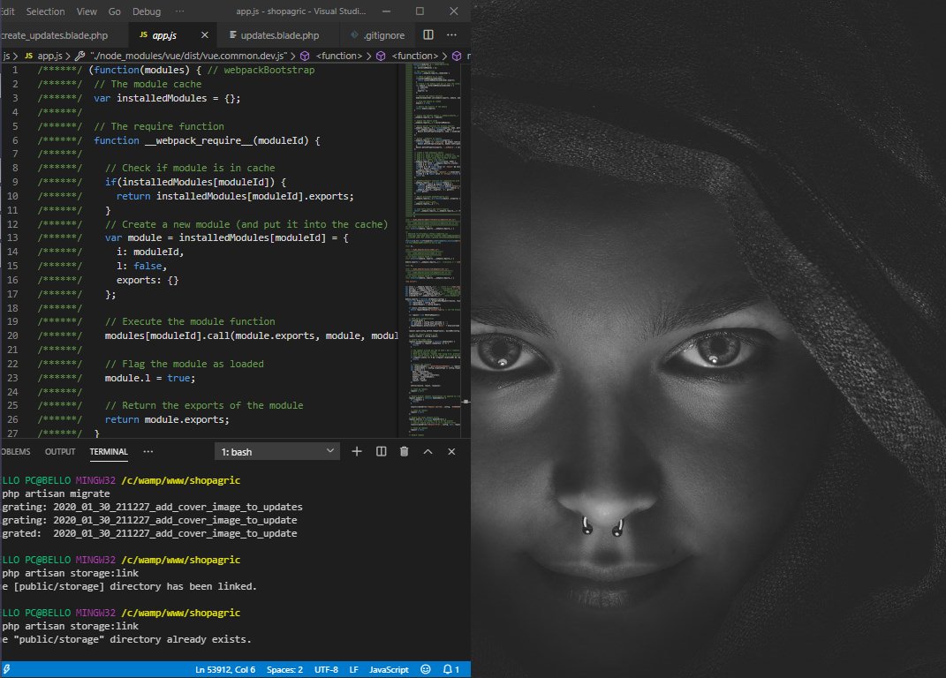Create a new terminal with plus icon

pos(357,451)
